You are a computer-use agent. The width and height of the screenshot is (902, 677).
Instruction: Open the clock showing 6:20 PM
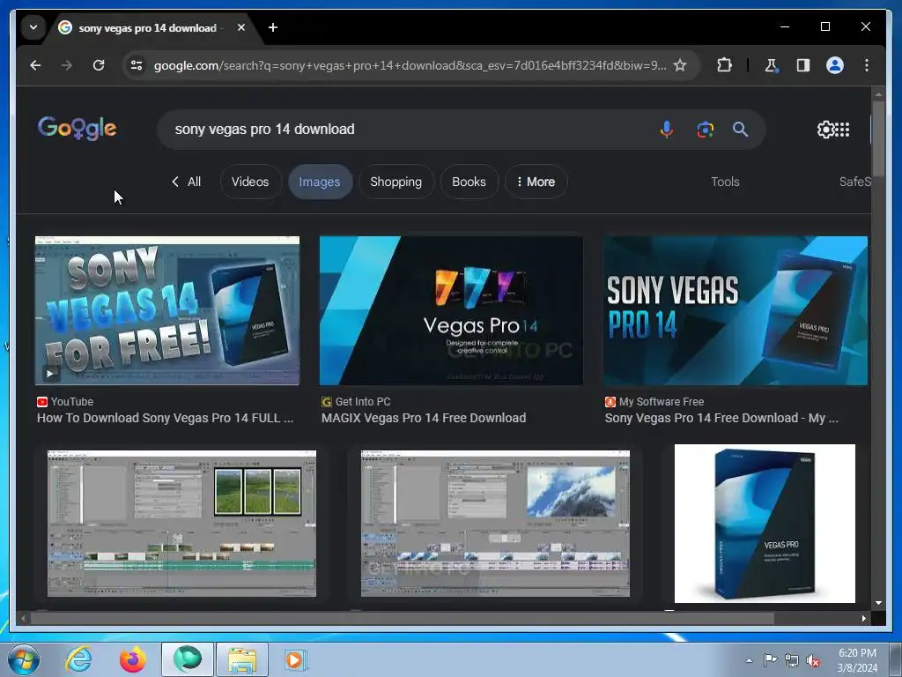[857, 660]
